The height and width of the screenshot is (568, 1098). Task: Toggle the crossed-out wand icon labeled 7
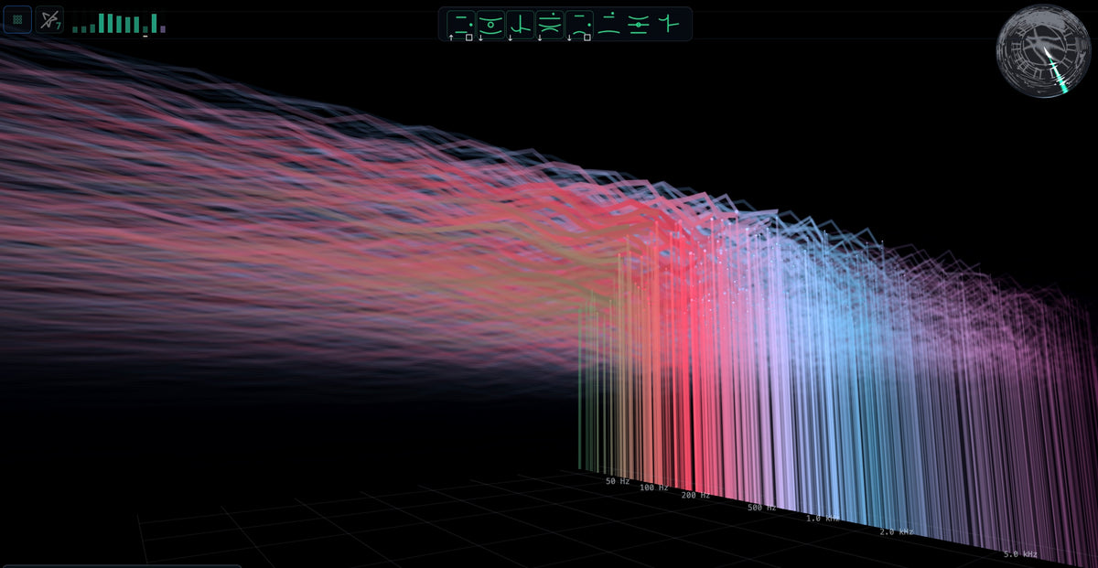tap(49, 19)
